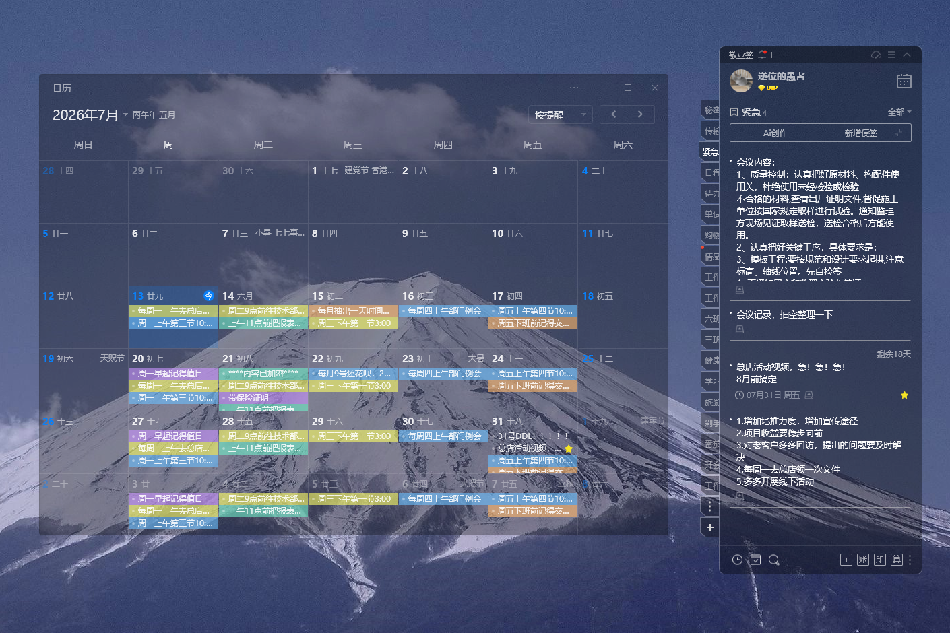
Task: Open the 算 calculator tool icon
Action: [x=896, y=560]
